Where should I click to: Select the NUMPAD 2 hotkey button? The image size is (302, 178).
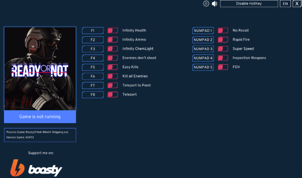tap(203, 40)
